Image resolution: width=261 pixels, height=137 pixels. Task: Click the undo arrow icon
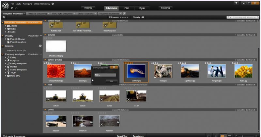coord(12,8)
